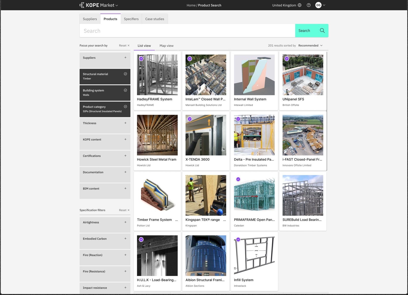Viewport: 408px width, 295px height.
Task: Open the X-TENDA 3600 product title
Action: click(197, 159)
